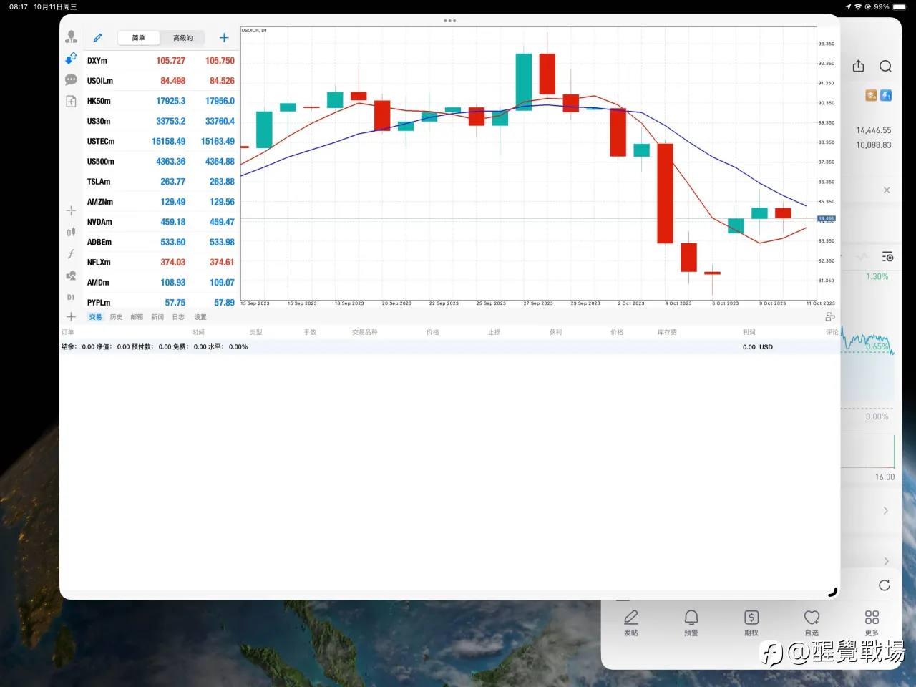This screenshot has height=687, width=916.
Task: Select HK50m symbol row
Action: coord(161,101)
